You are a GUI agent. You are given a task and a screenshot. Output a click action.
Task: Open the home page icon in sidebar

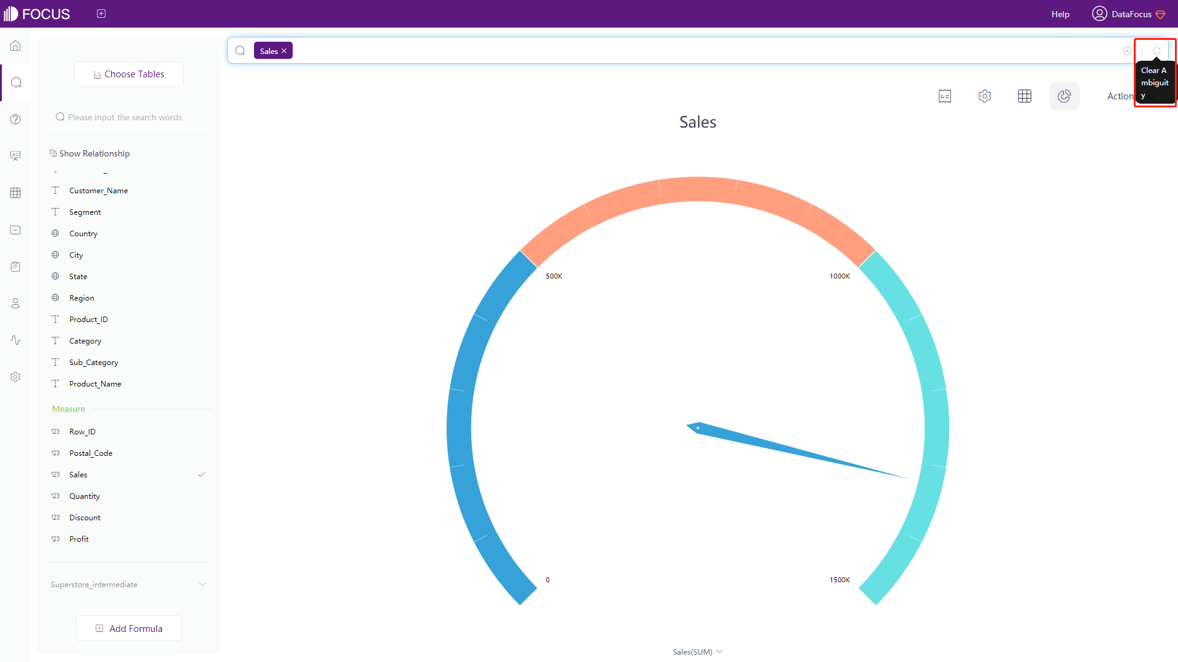tap(15, 46)
